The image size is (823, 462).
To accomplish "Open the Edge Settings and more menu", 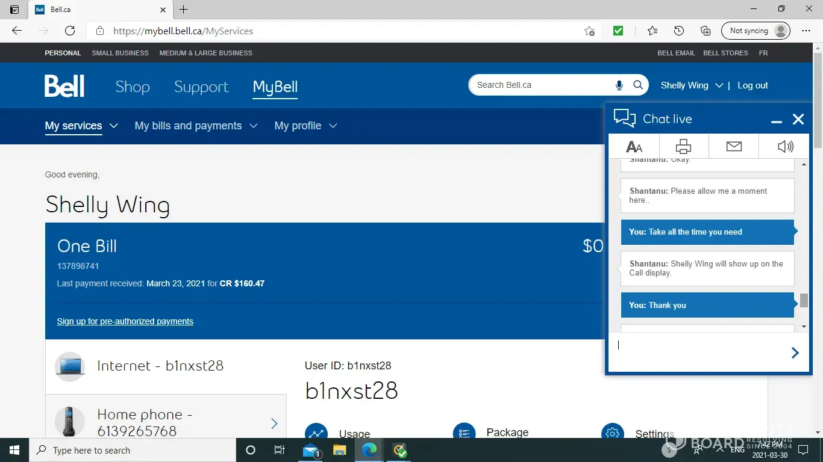I will [x=806, y=31].
